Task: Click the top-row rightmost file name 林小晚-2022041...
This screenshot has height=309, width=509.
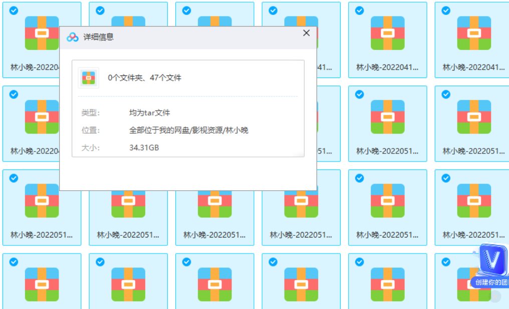Action: click(x=473, y=67)
